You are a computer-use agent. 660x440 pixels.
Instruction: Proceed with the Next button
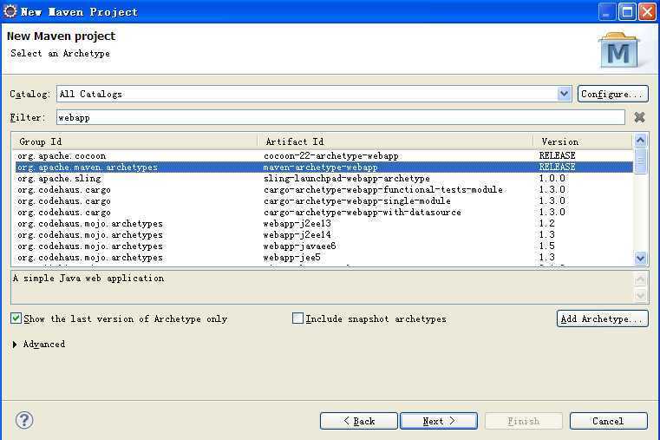[439, 421]
